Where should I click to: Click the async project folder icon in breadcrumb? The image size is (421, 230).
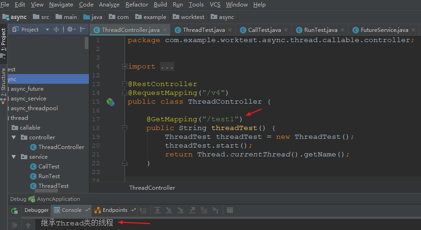point(6,17)
